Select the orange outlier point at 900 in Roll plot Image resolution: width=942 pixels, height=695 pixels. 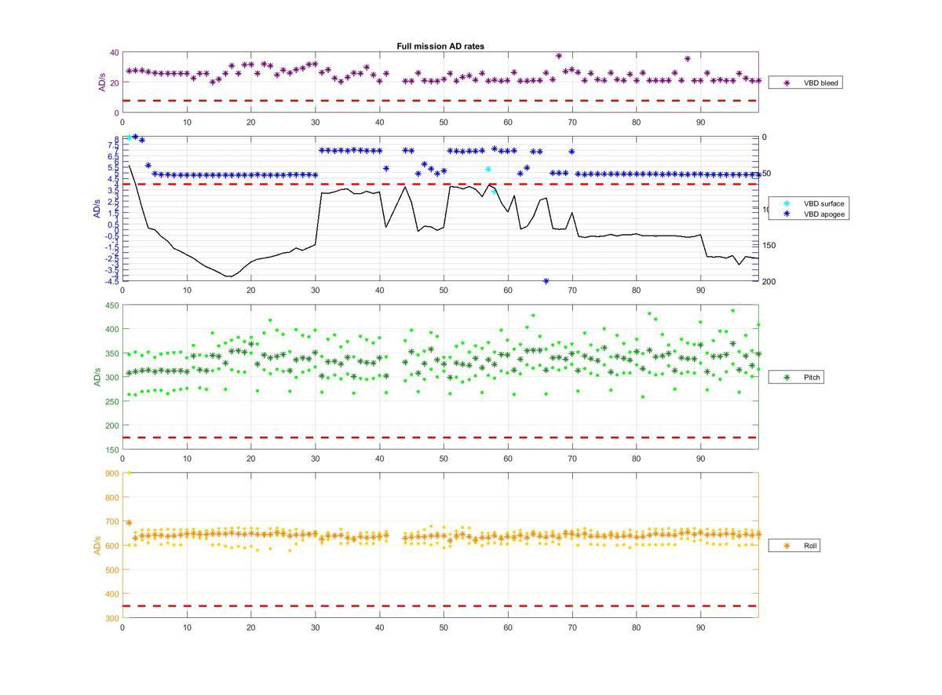(x=130, y=473)
